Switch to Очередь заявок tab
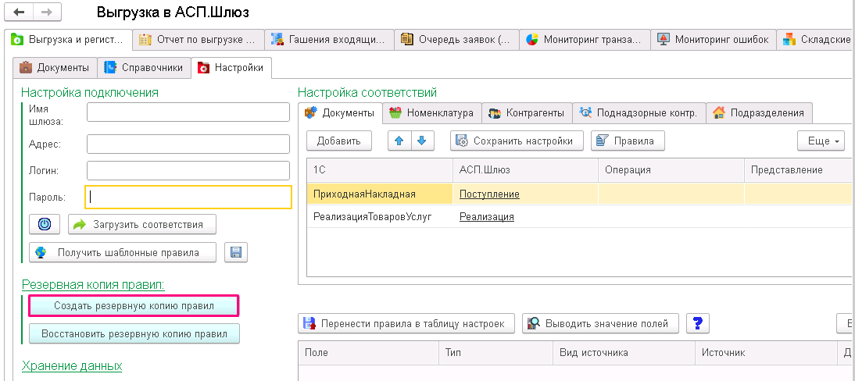This screenshot has height=381, width=855. click(456, 40)
